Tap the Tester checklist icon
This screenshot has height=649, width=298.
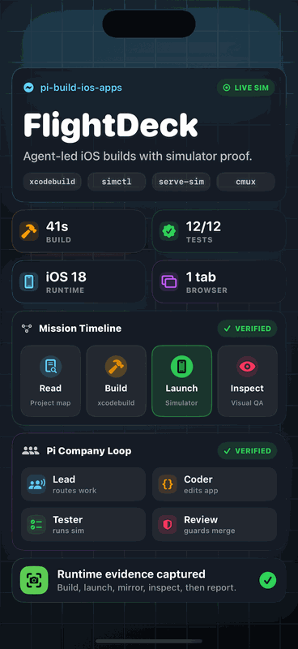[36, 524]
